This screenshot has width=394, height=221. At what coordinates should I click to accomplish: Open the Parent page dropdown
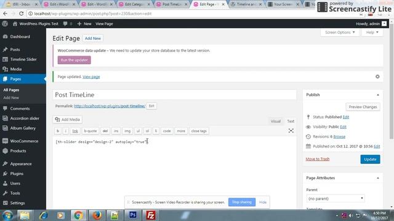point(336,198)
